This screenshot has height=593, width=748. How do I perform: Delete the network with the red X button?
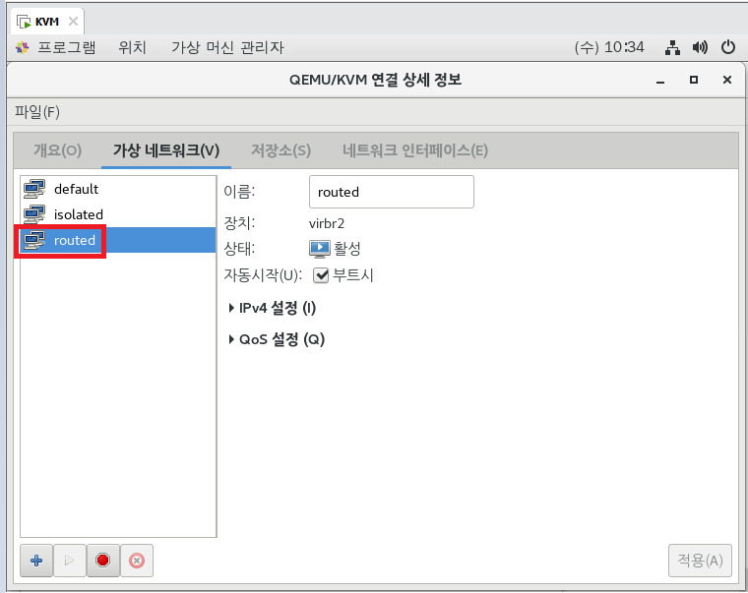pos(137,561)
